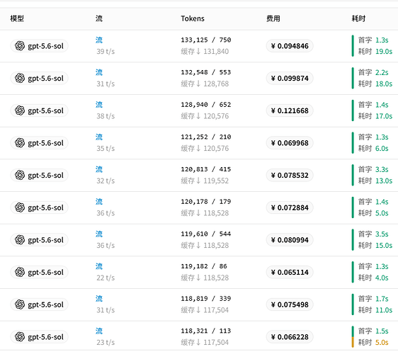
Task: Select the 耗时 column header
Action: click(x=358, y=18)
